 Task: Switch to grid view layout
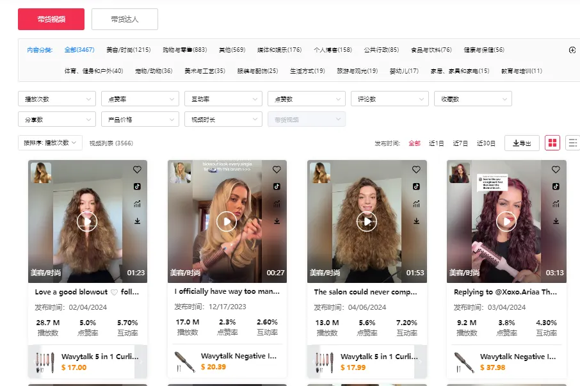point(552,143)
